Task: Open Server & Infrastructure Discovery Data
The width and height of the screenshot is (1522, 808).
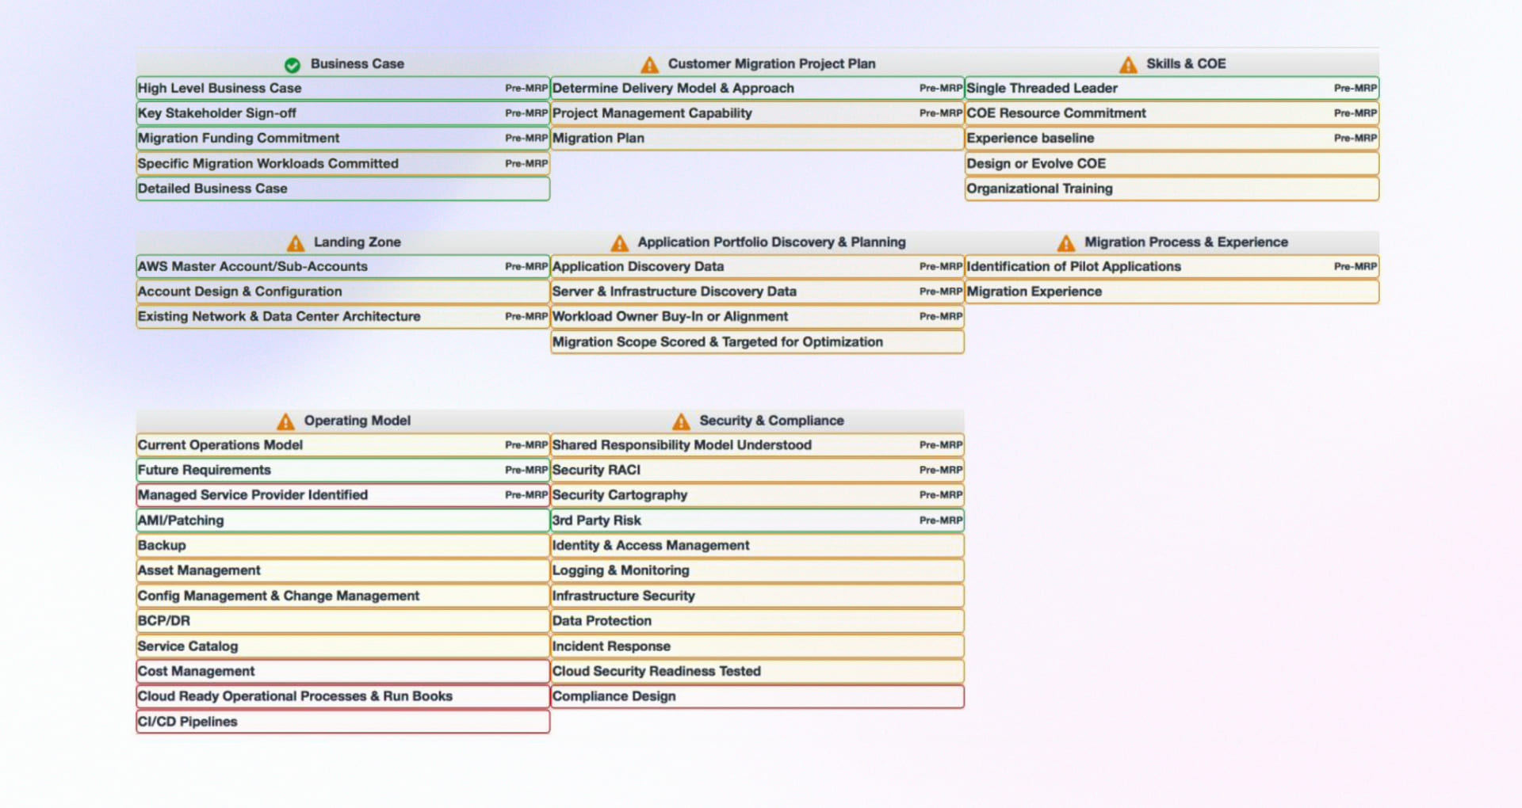Action: (757, 292)
